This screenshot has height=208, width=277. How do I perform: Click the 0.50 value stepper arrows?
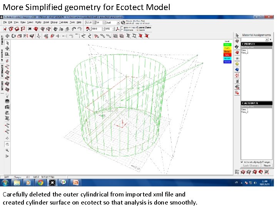[113, 29]
